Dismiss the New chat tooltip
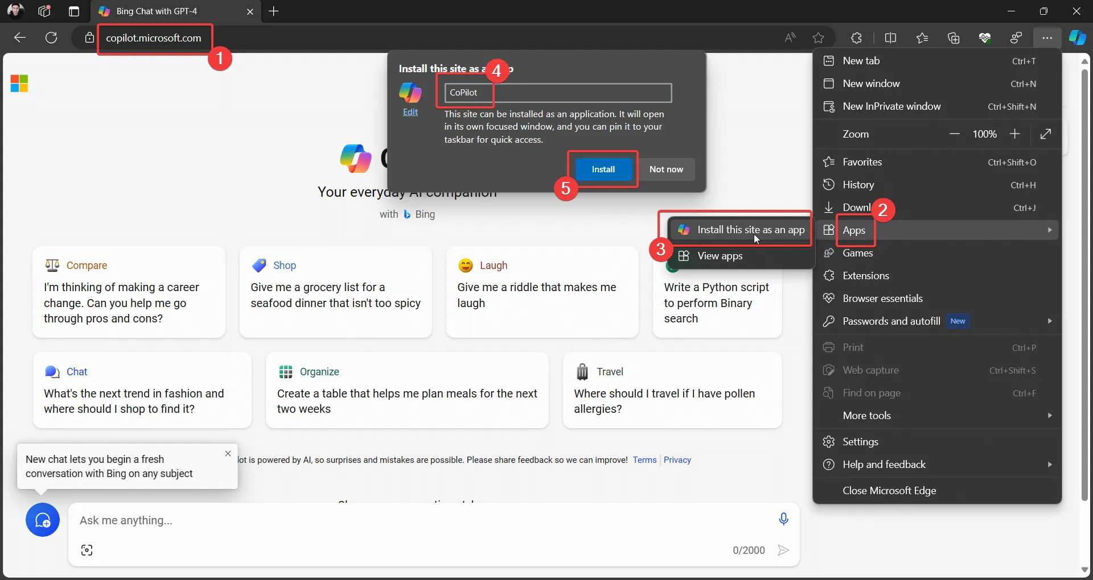 tap(228, 453)
